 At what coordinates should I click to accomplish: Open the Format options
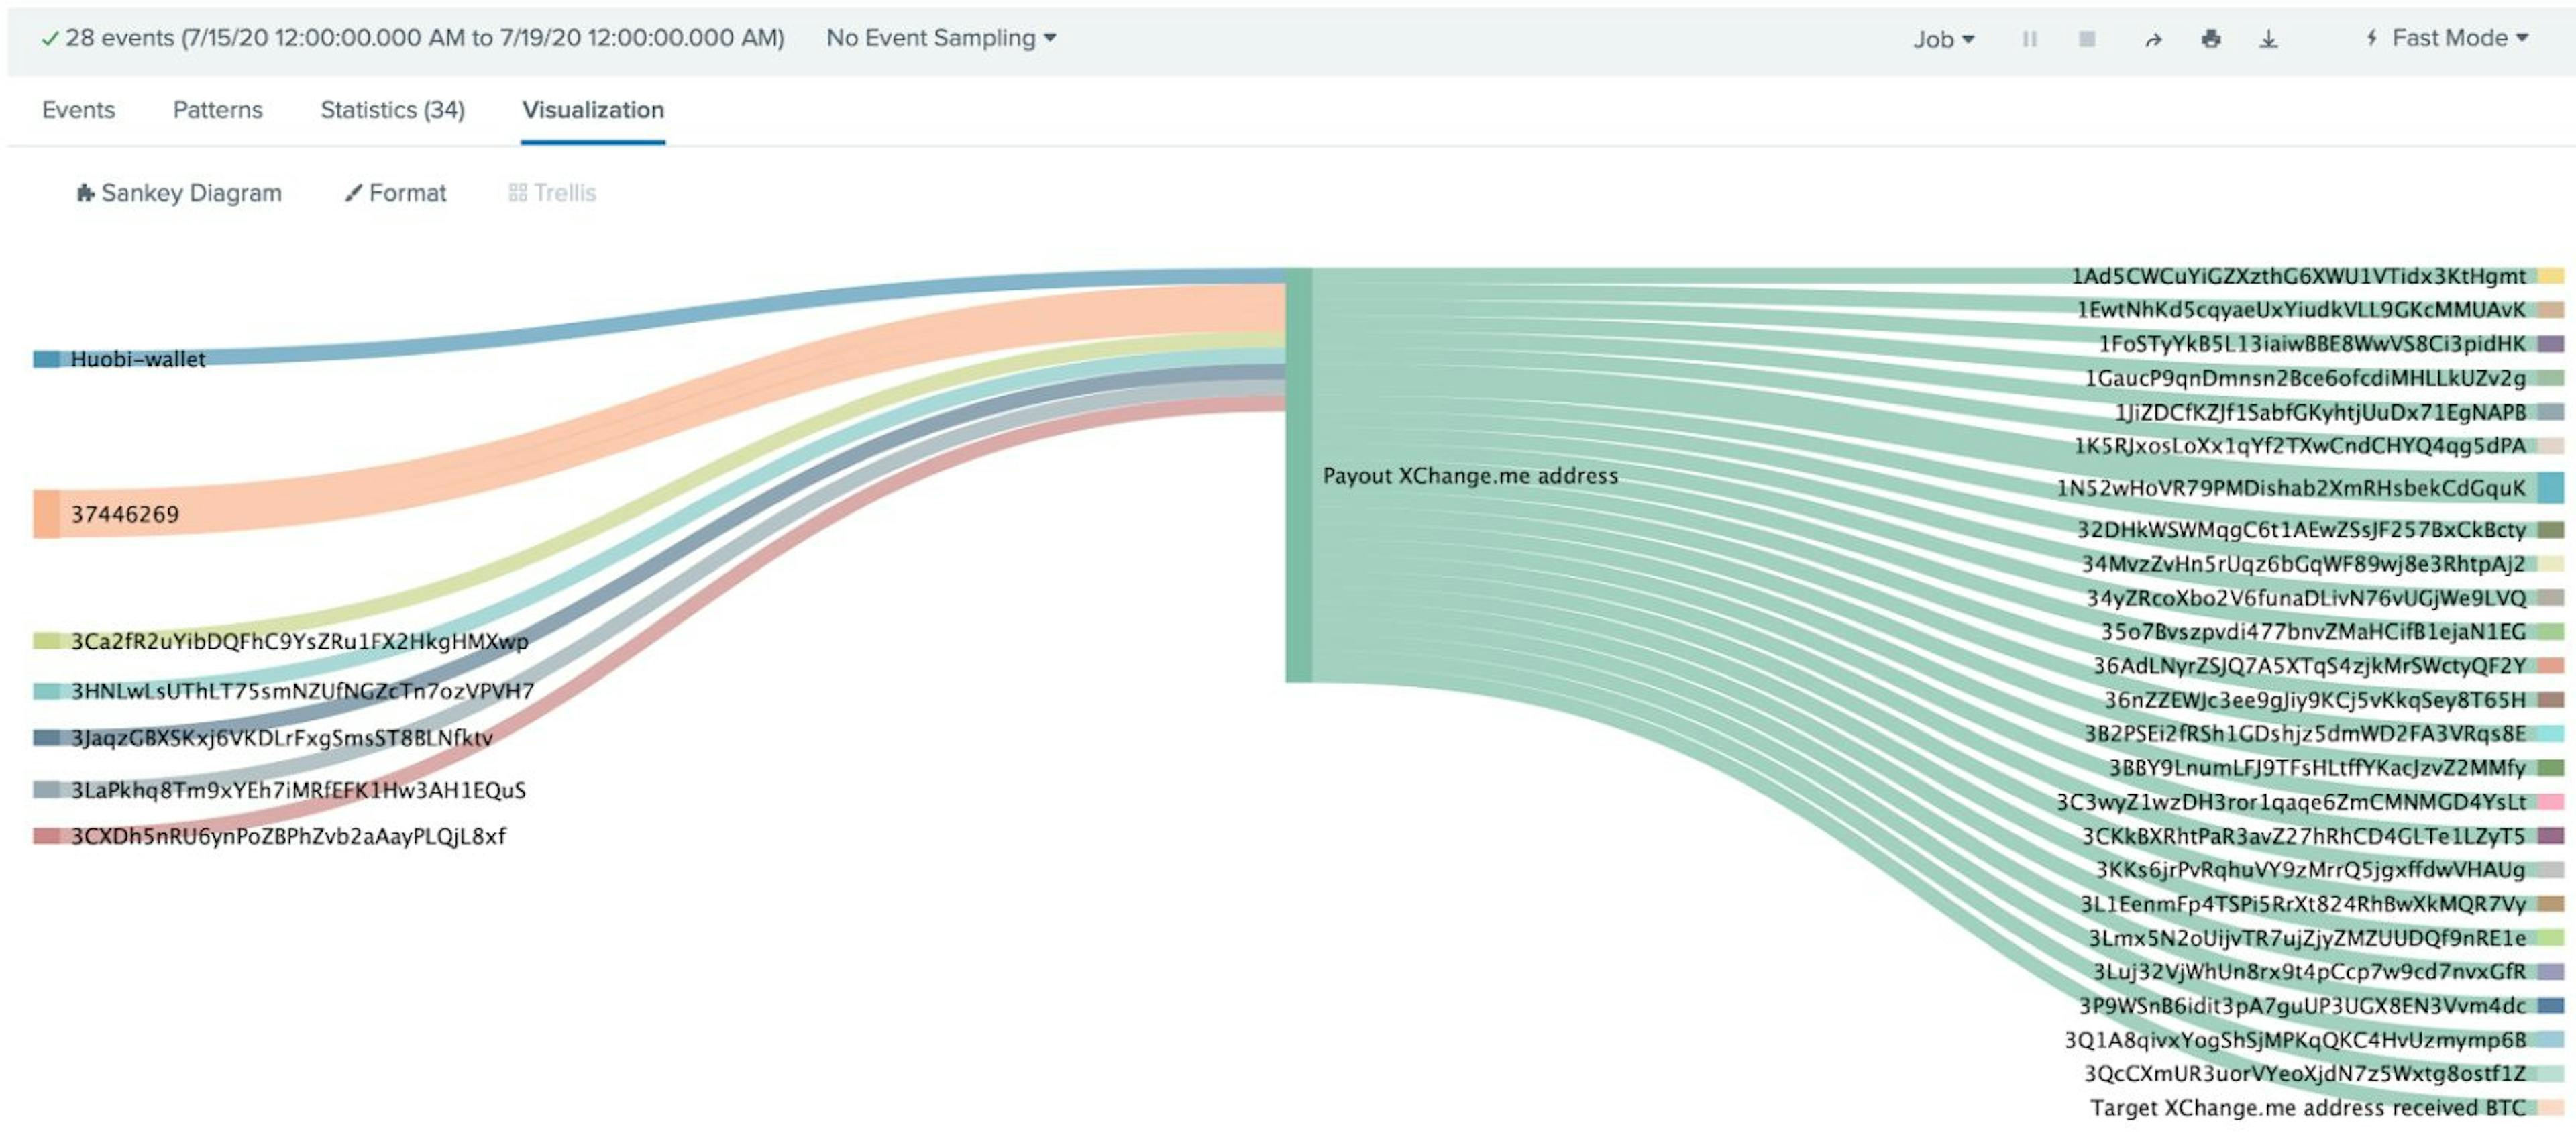(x=396, y=193)
